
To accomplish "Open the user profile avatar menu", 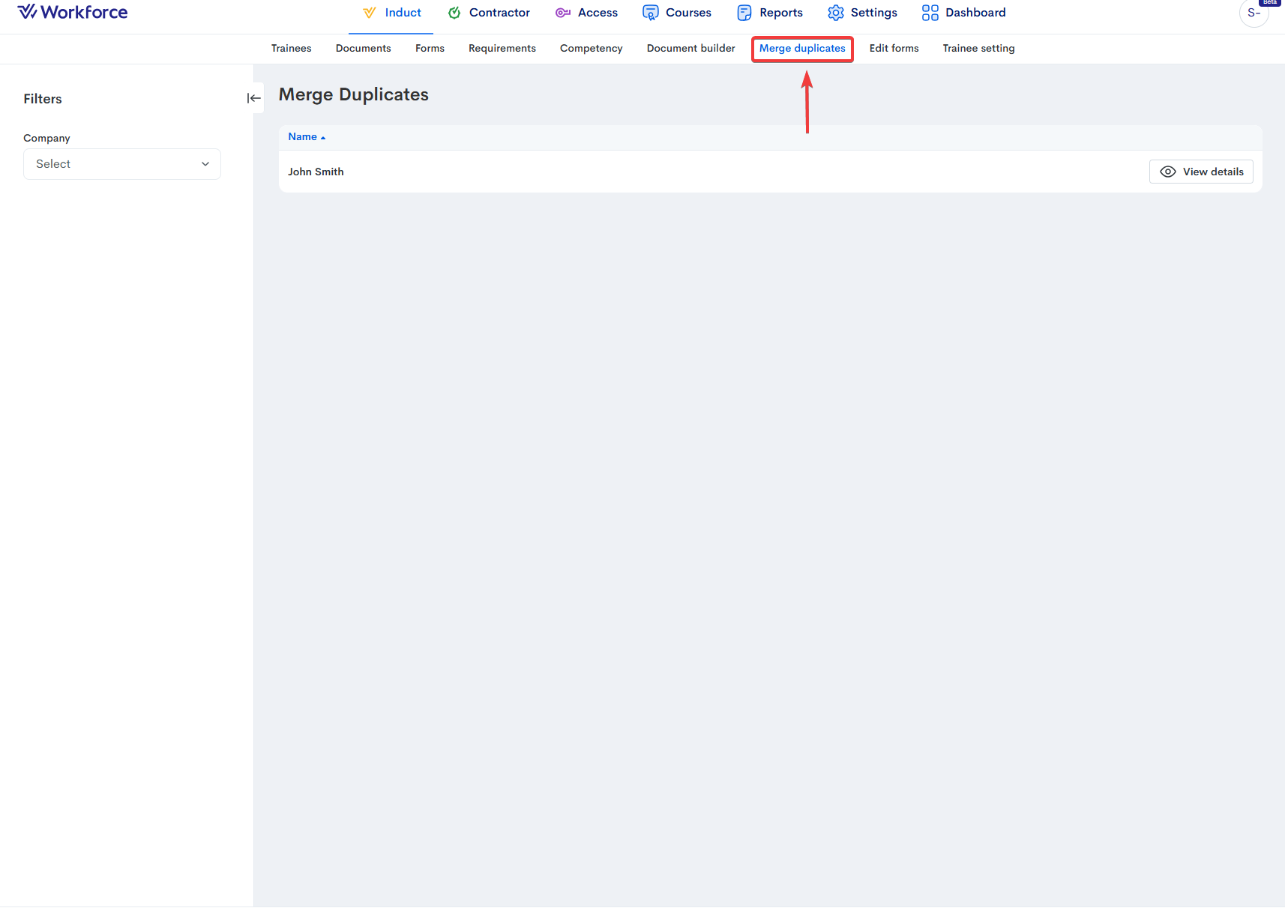I will (1254, 13).
